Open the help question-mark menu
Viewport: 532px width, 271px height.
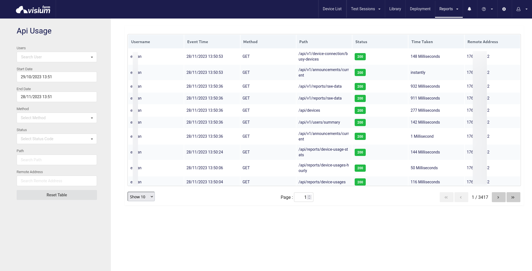(x=487, y=9)
